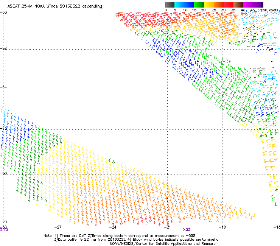Click the 'NOAA/NESDIS/Center for Satellite Applications' credit line
This screenshot has width=280, height=246.
tap(163, 244)
